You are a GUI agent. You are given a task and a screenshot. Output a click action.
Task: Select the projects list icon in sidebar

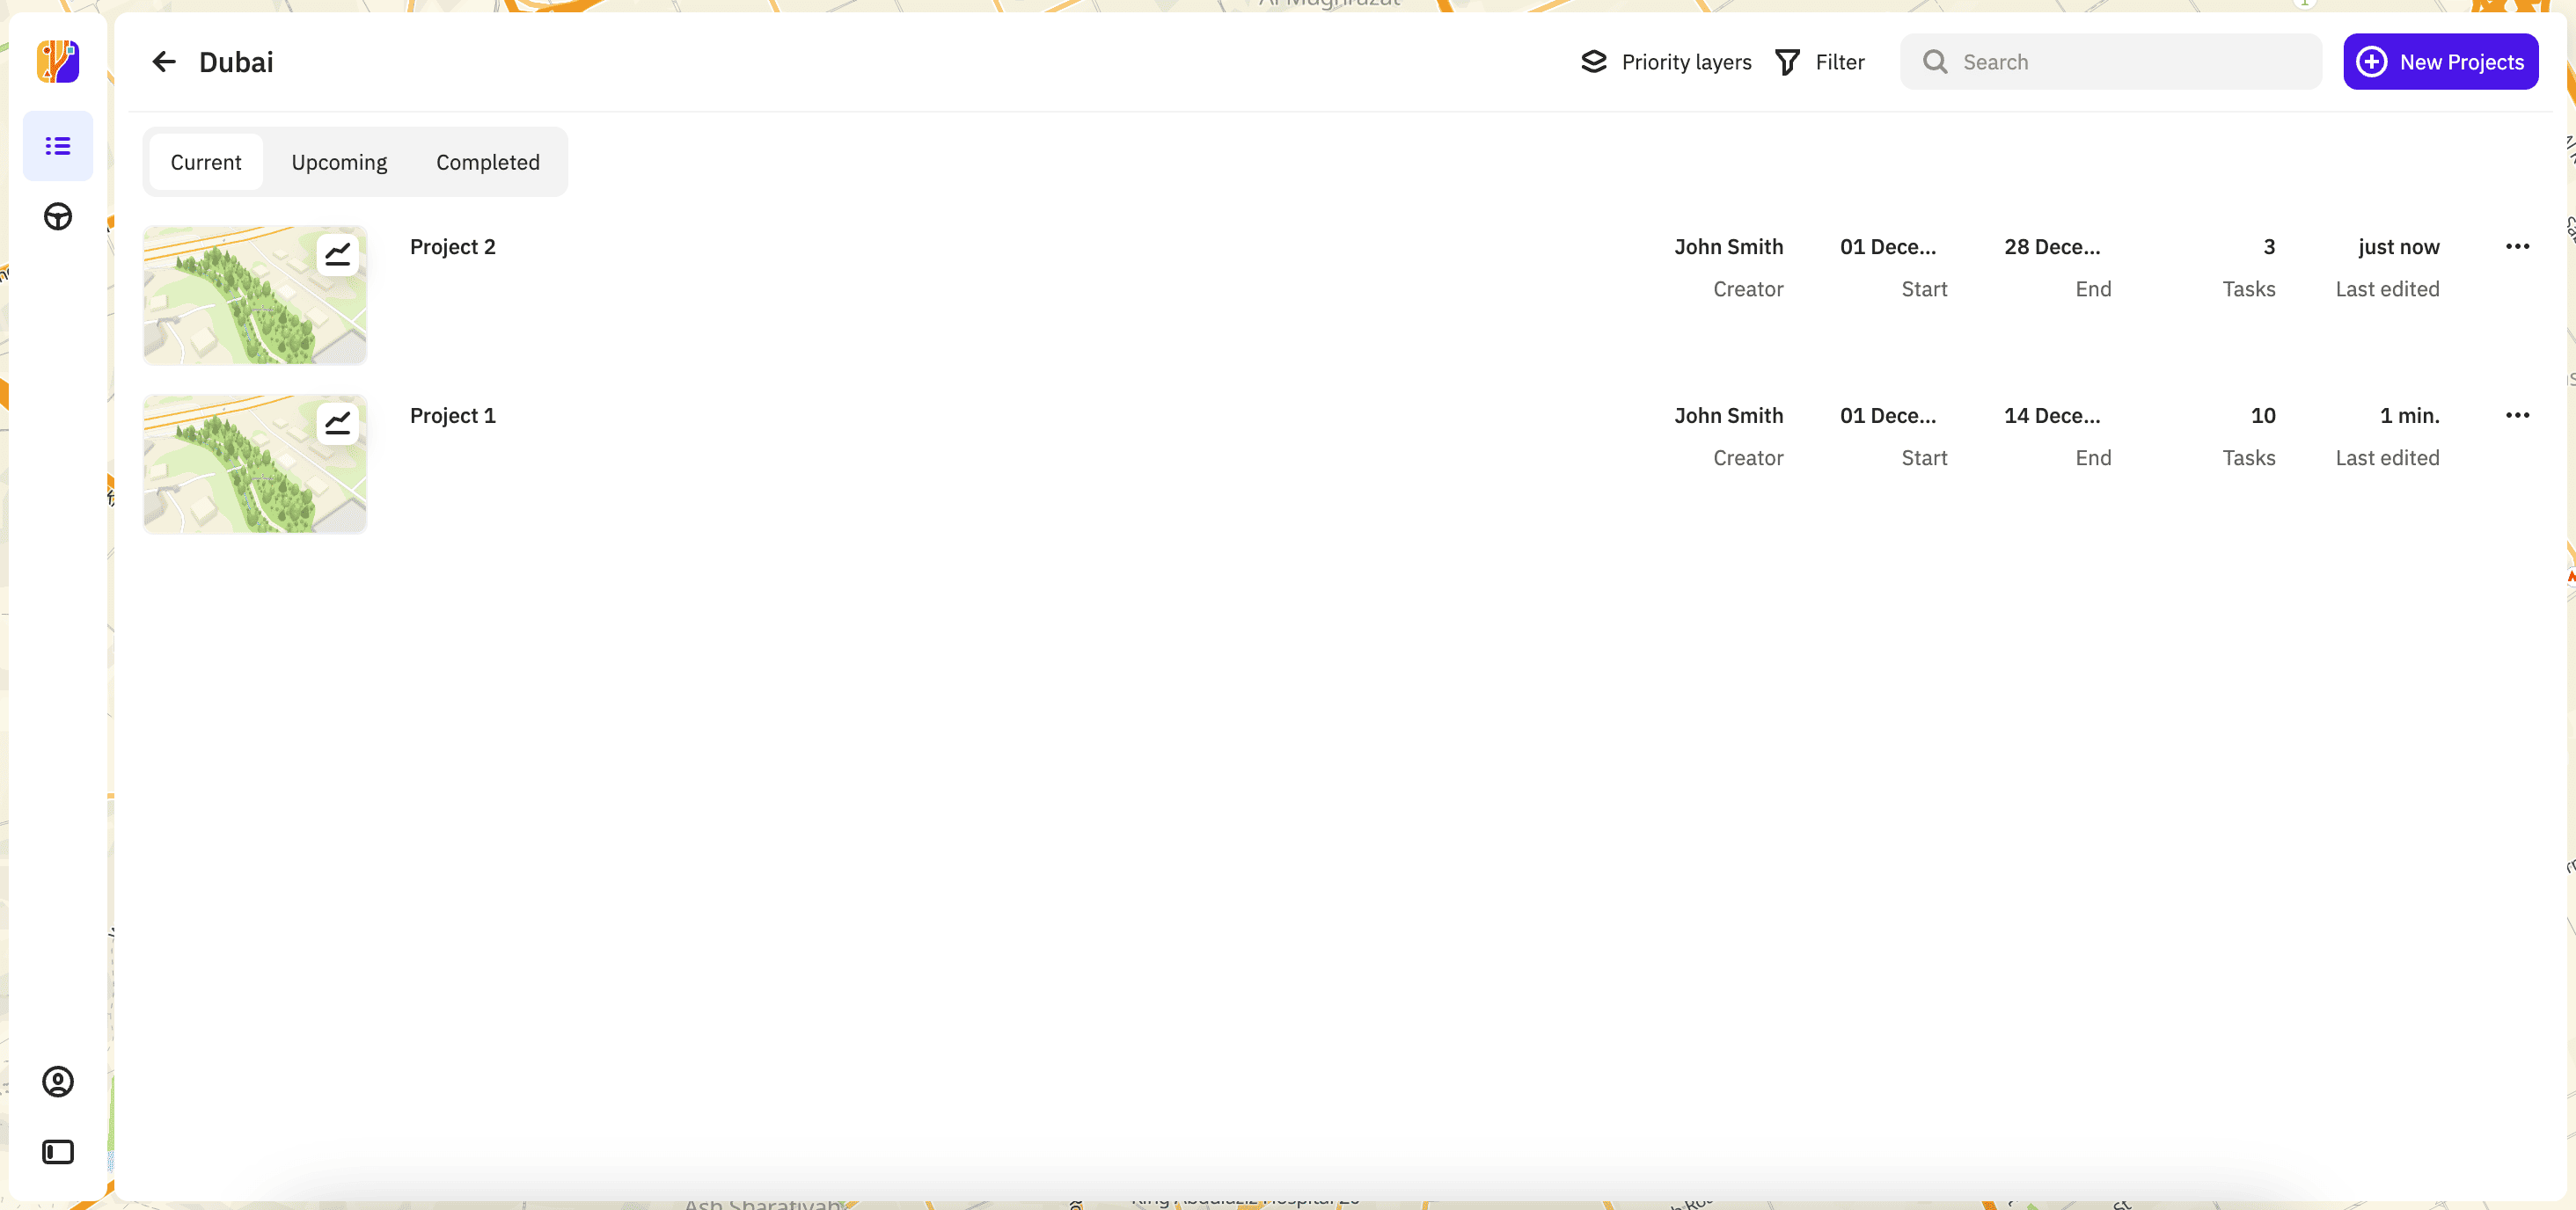click(57, 146)
